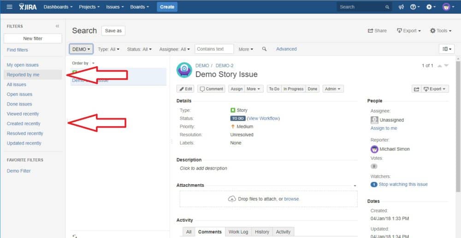Screen dimensions: 461x238
Task: Select Viewed recently filter
Action: pos(23,114)
